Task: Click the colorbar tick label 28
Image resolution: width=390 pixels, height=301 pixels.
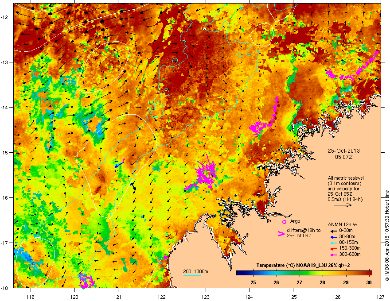Action: [322, 282]
